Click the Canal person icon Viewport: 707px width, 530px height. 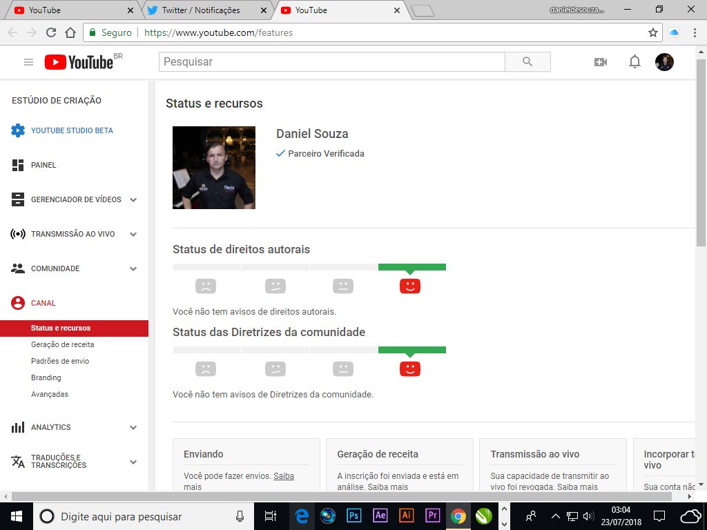18,303
